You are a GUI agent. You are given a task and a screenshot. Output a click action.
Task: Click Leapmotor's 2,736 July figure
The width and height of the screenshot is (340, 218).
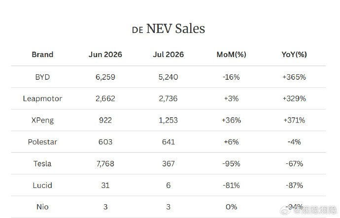tap(168, 99)
